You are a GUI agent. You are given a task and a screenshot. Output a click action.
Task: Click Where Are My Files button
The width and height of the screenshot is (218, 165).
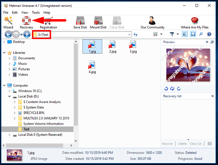(194, 22)
